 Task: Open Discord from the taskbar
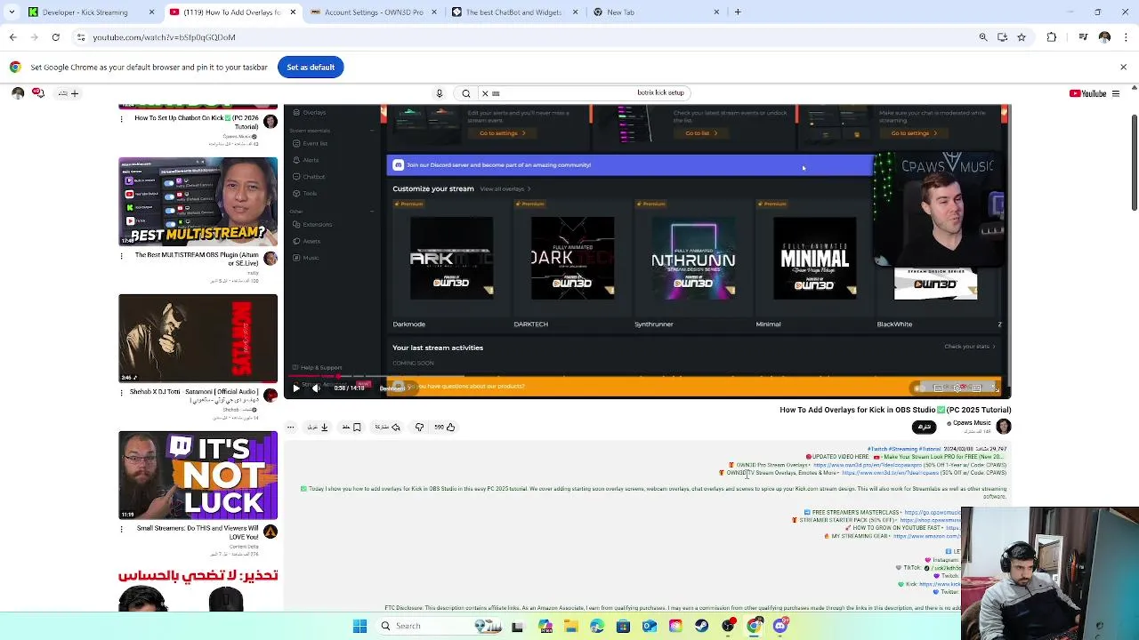tap(780, 627)
